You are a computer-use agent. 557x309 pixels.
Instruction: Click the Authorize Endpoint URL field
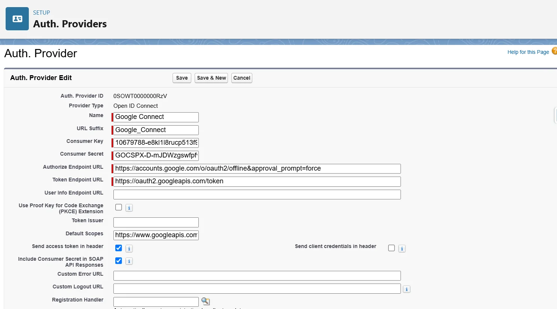point(257,169)
